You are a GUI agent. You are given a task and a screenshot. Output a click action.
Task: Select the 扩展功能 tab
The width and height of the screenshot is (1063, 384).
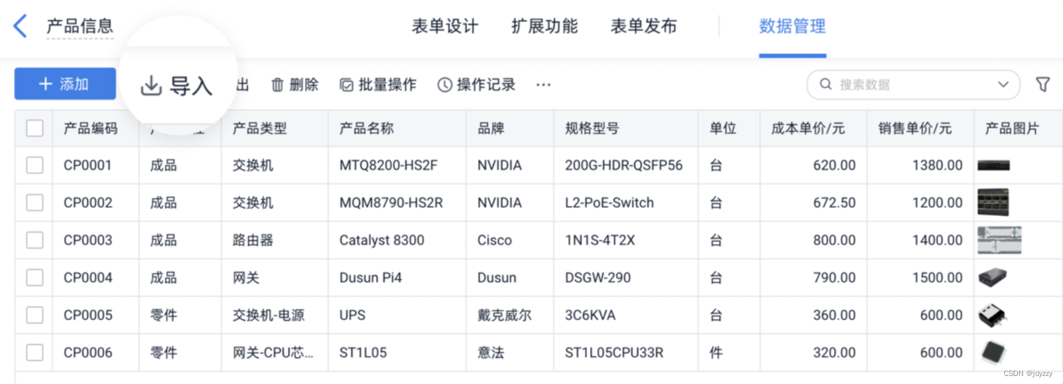[544, 26]
